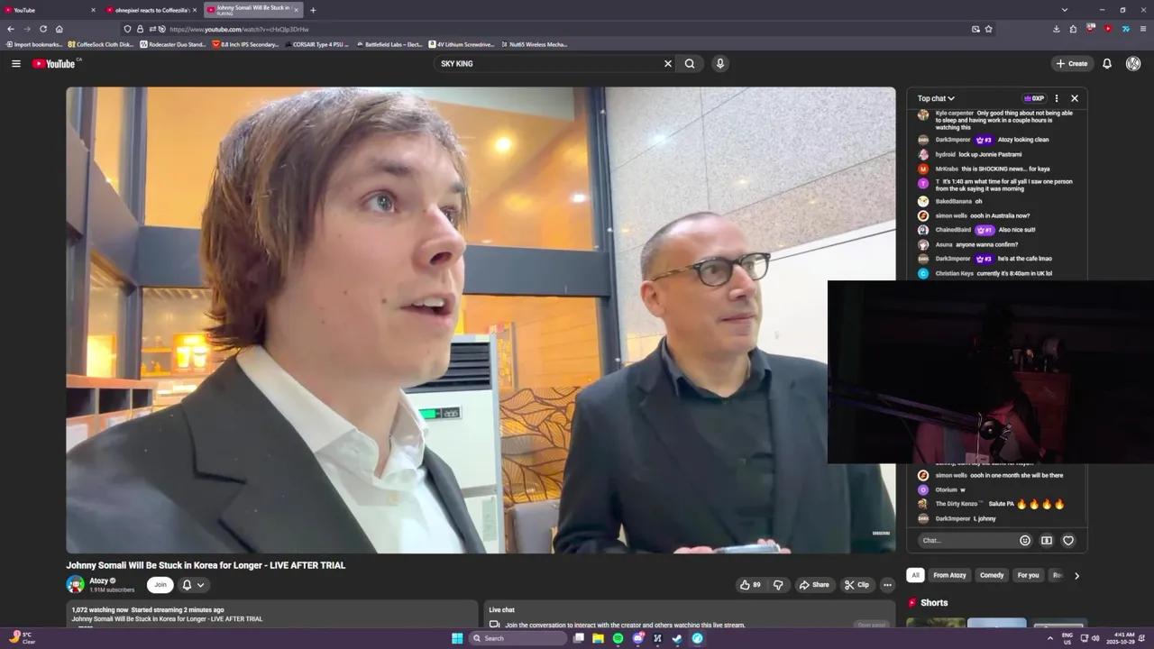The image size is (1154, 649).
Task: Show hidden system tray icons
Action: click(1050, 638)
